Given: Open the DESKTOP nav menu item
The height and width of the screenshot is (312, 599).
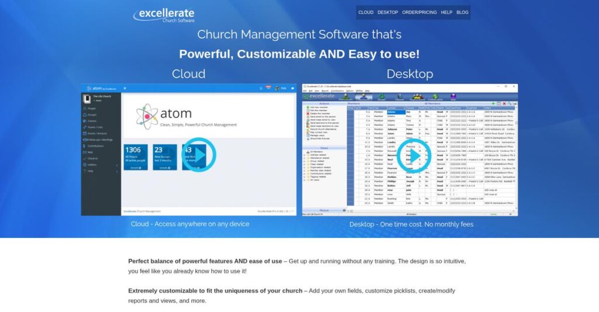Looking at the screenshot, I should click(388, 12).
